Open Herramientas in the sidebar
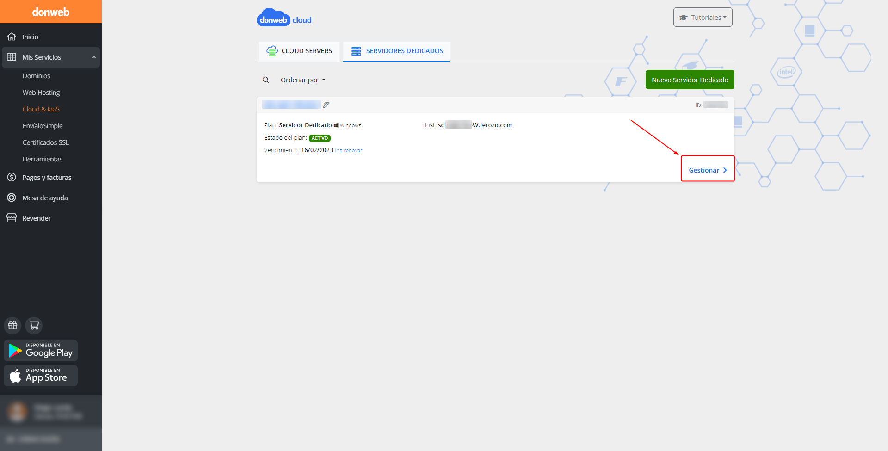The image size is (888, 451). [43, 159]
